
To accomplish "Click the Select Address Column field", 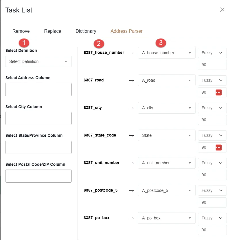I will tap(38, 90).
